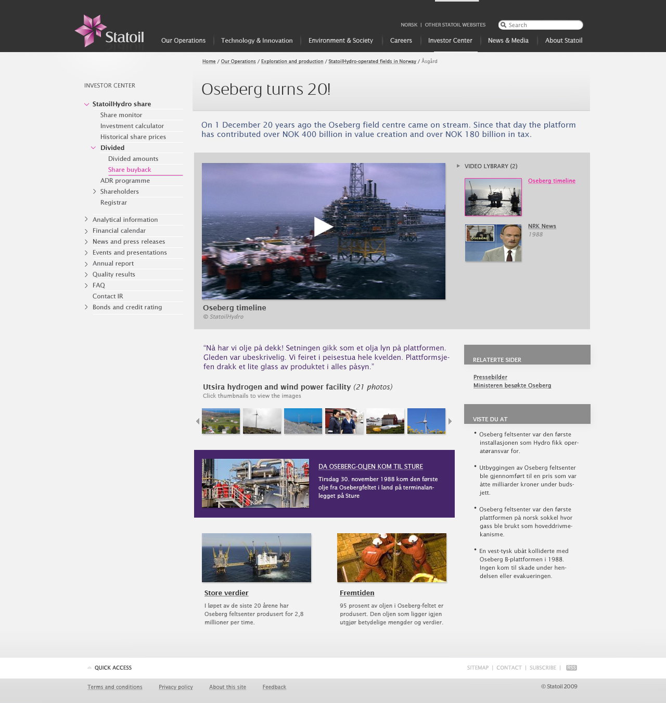Open the Fremtiden article link
Screen dimensions: 666x703
tap(357, 593)
